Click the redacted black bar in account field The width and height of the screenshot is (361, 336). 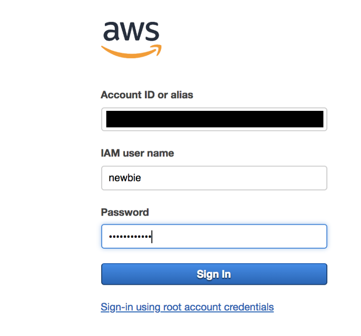[x=215, y=119]
